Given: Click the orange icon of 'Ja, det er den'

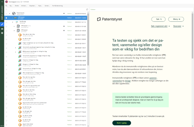Looking at the screenshot, I should tap(20, 39).
